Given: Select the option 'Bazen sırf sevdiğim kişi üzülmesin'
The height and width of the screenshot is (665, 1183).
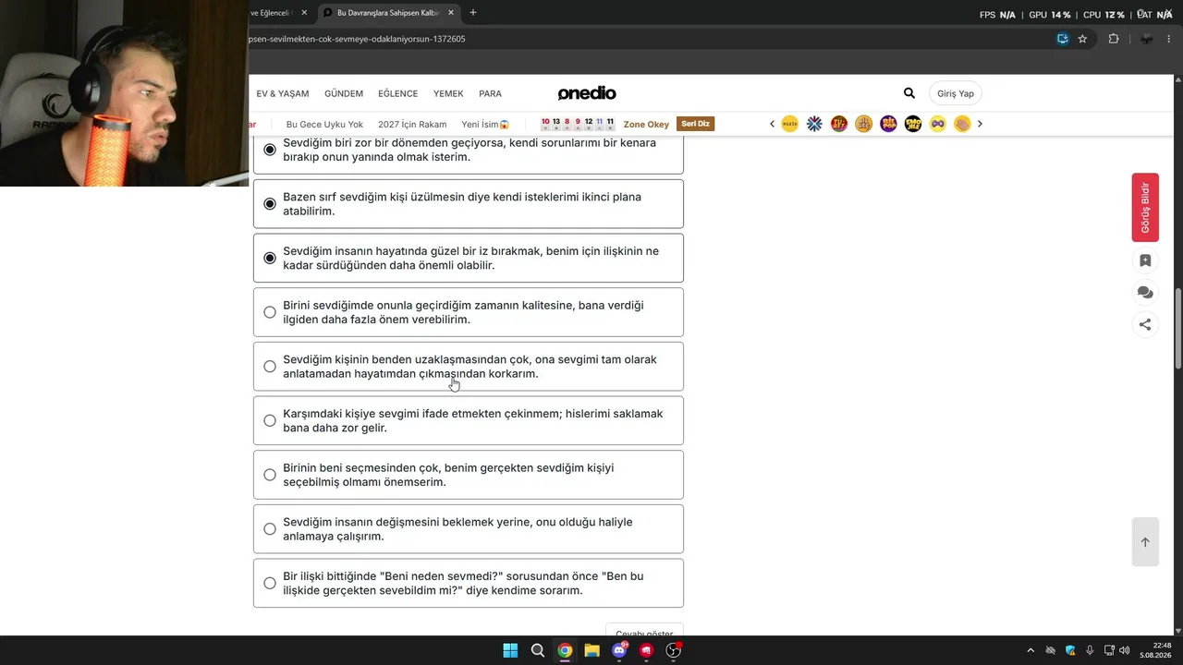Looking at the screenshot, I should 469,204.
